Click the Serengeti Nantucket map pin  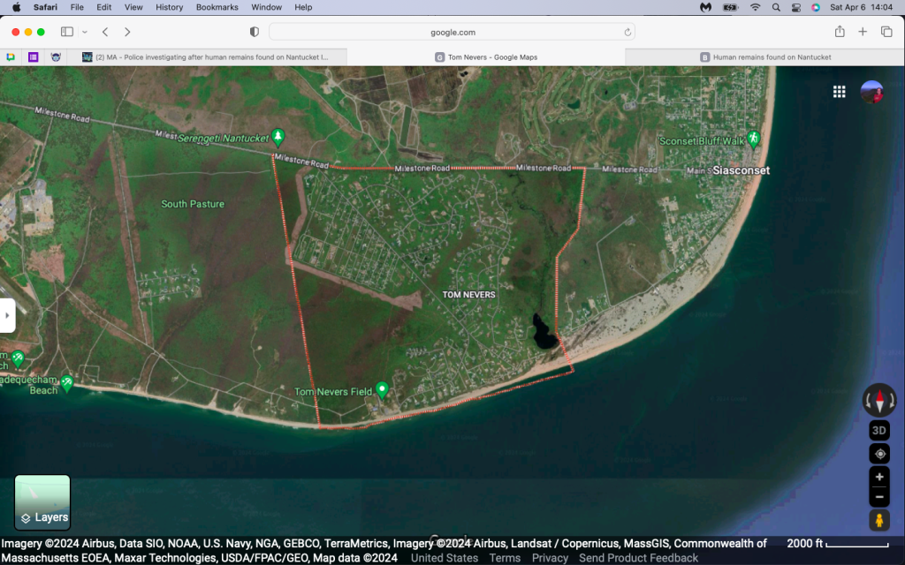pos(278,137)
